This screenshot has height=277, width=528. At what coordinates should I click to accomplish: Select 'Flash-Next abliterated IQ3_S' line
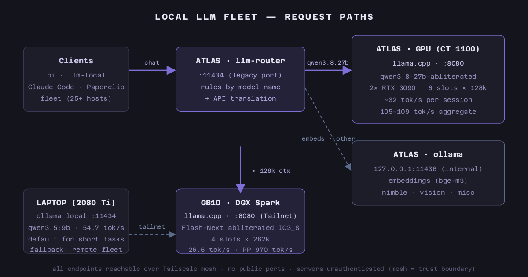pos(241,228)
